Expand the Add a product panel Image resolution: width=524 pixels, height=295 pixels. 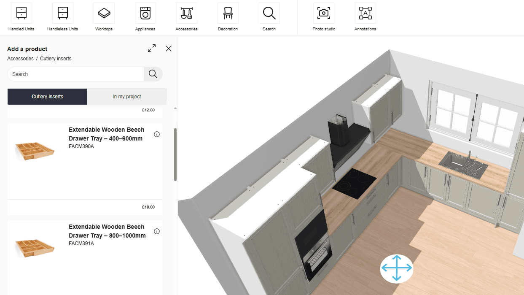[152, 49]
